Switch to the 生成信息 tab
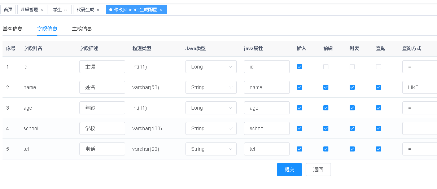Viewport: 437px width, 189px height. coord(82,28)
